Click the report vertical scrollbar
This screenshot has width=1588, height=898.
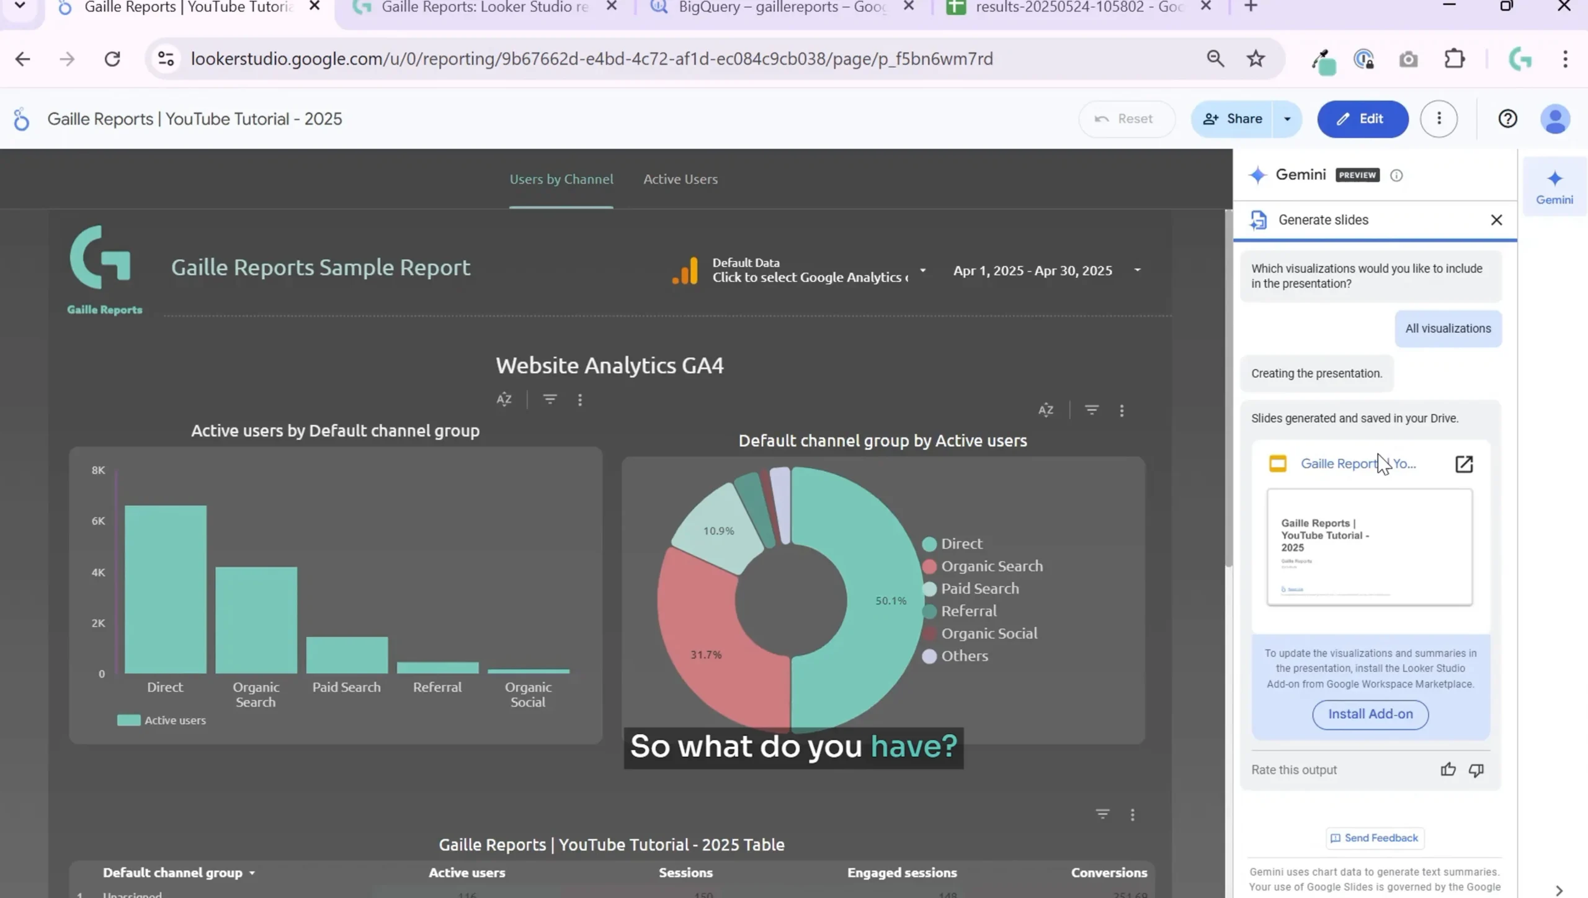1228,389
